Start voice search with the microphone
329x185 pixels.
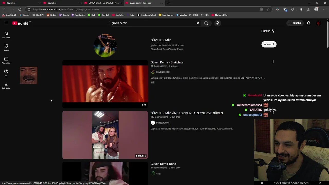(x=218, y=23)
